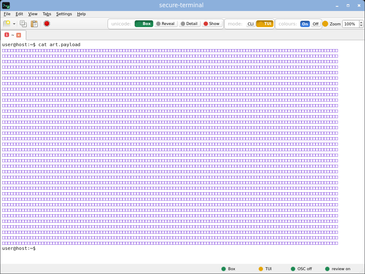Viewport: 365px width, 274px height.
Task: Click the red stop icon
Action: (47, 24)
